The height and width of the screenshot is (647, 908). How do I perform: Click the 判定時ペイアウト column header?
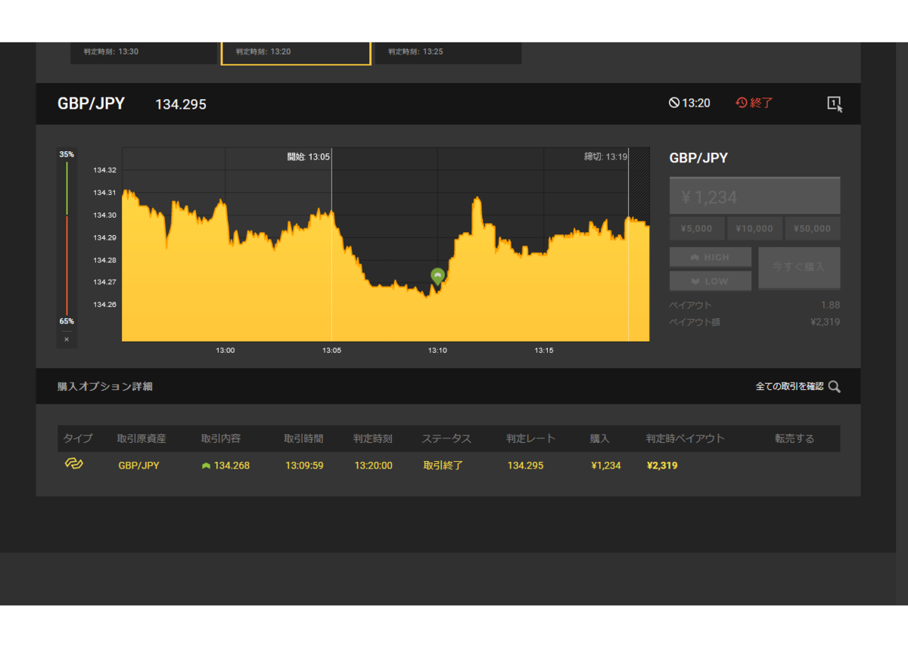[686, 438]
